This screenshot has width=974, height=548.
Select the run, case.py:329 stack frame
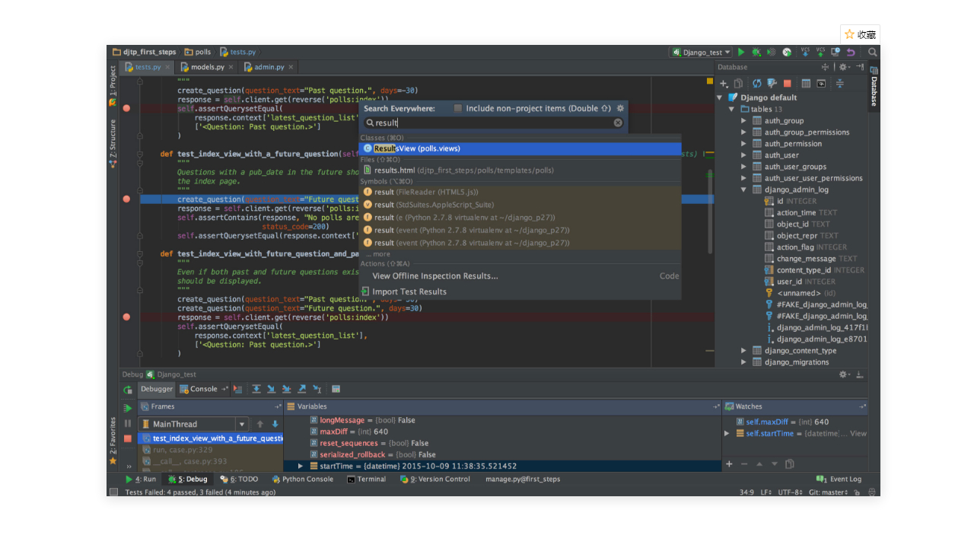[210, 450]
